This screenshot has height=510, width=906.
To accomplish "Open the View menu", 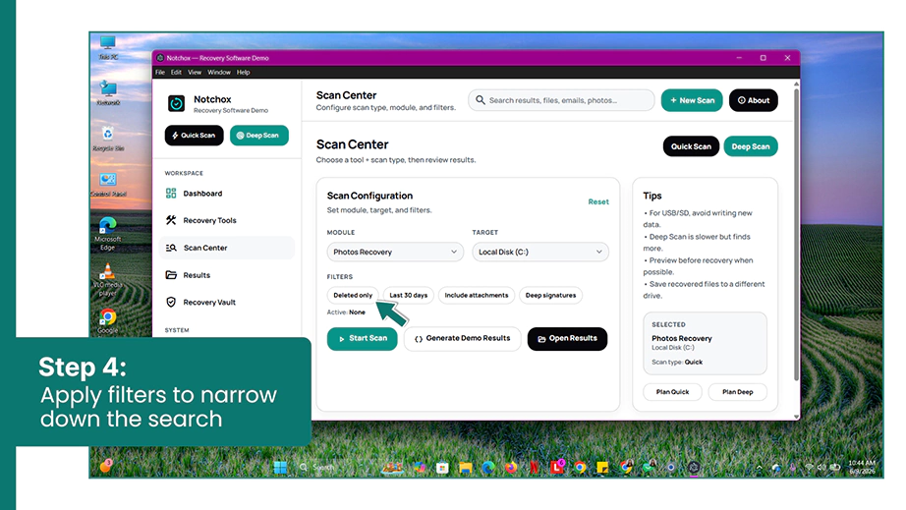I will 195,72.
